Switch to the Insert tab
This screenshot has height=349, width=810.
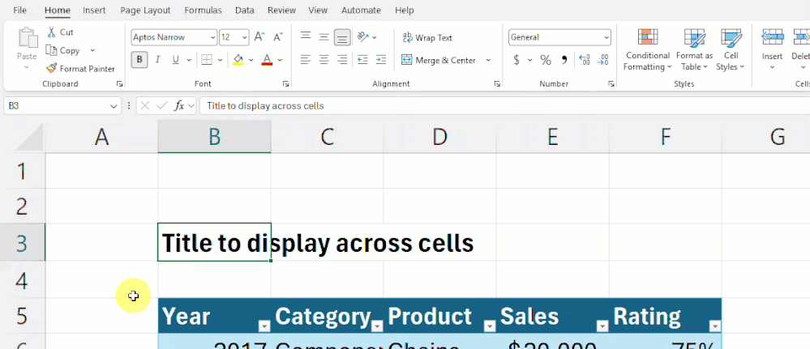coord(94,10)
